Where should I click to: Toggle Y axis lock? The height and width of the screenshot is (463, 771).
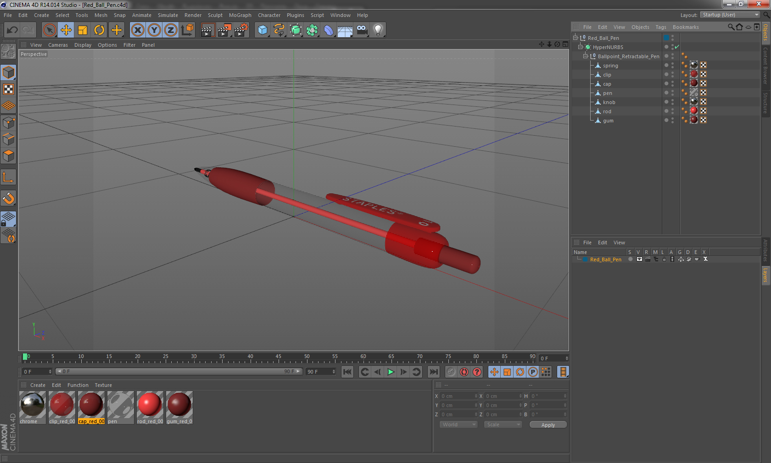click(154, 30)
